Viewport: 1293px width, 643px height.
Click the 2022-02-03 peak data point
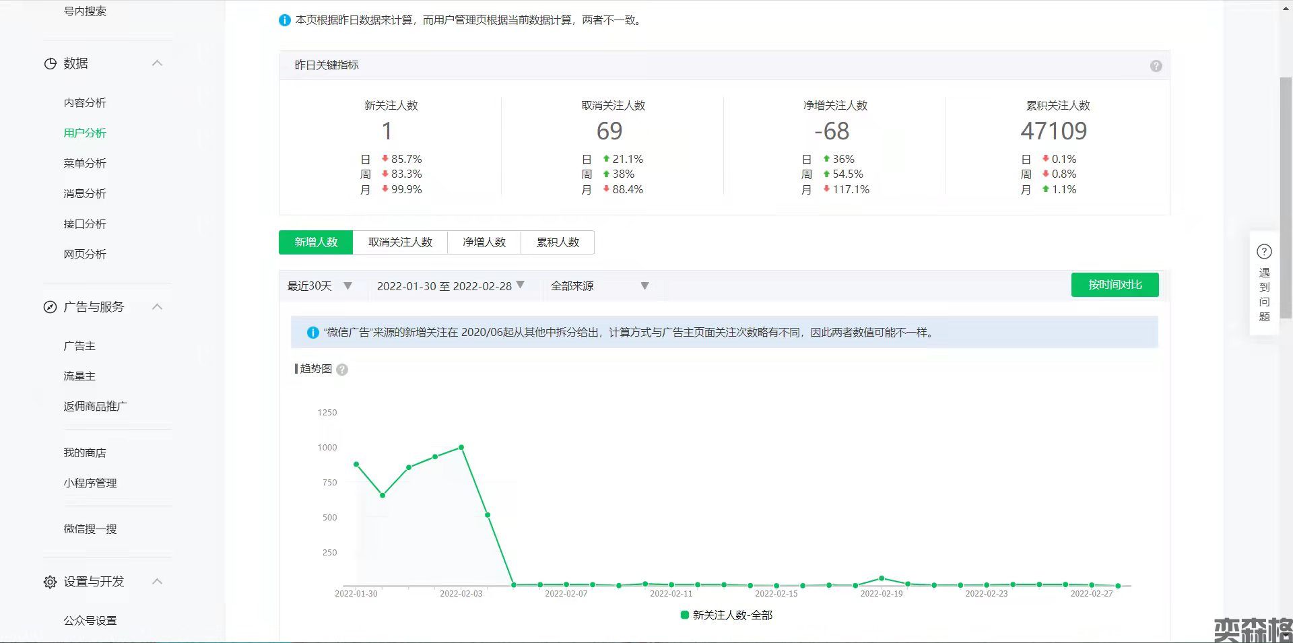coord(461,447)
